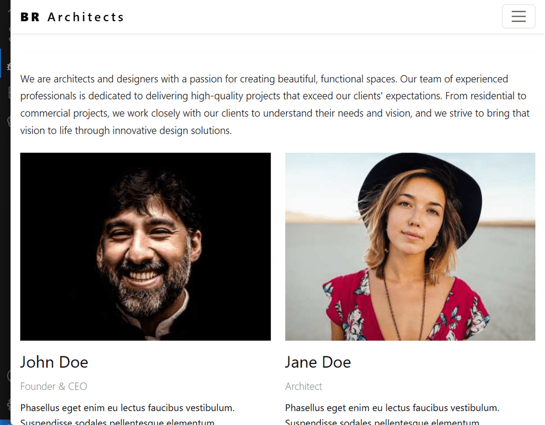Image resolution: width=545 pixels, height=425 pixels.
Task: Click Jane Doe's bio text beginning Phasellus
Action: coord(392,409)
